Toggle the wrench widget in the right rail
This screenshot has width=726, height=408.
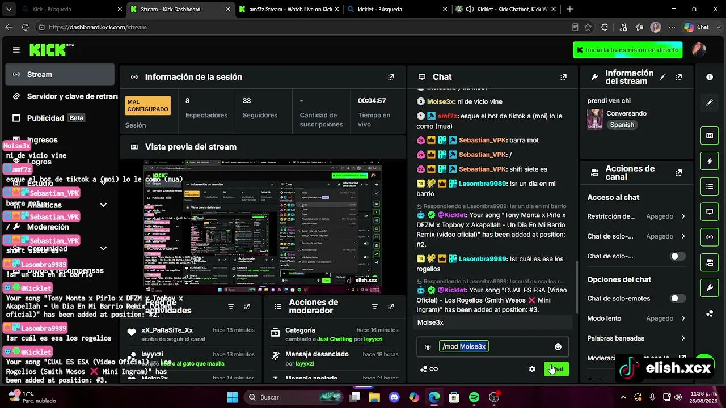click(710, 288)
